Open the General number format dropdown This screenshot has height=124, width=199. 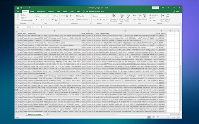[107, 16]
